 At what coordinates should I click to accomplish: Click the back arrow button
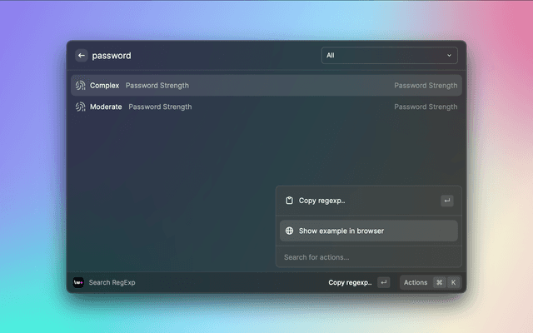[82, 56]
